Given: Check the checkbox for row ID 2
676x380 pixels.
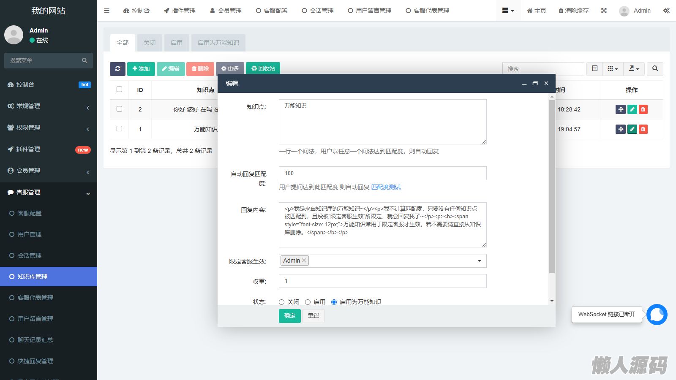Looking at the screenshot, I should pos(119,109).
